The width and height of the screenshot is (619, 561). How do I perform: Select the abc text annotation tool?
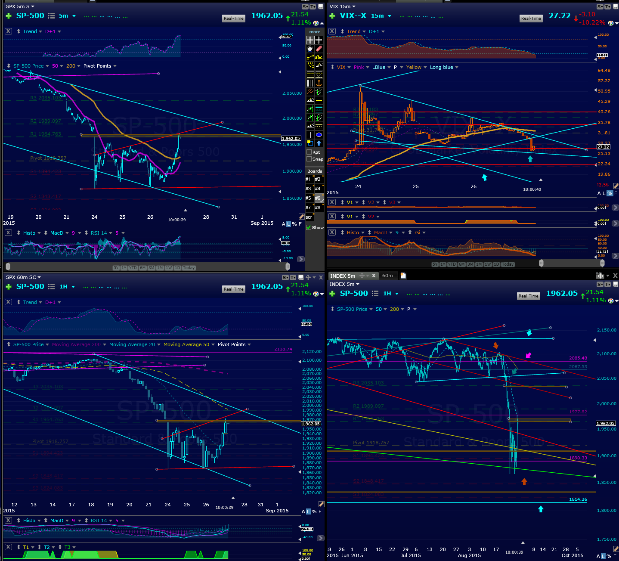tap(319, 57)
